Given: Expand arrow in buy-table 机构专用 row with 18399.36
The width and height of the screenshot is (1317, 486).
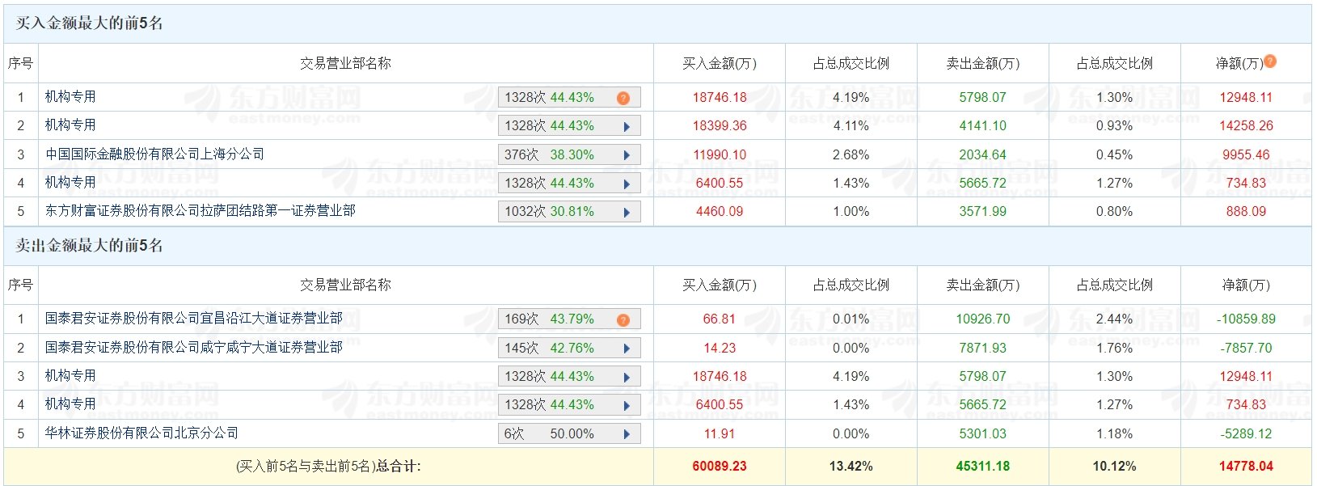Looking at the screenshot, I should click(627, 126).
